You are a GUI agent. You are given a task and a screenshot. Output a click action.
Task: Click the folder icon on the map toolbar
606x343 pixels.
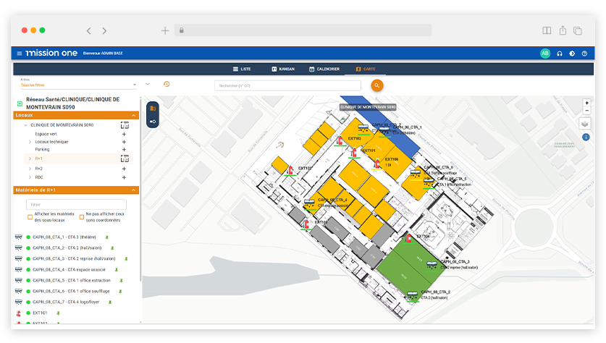click(x=153, y=109)
